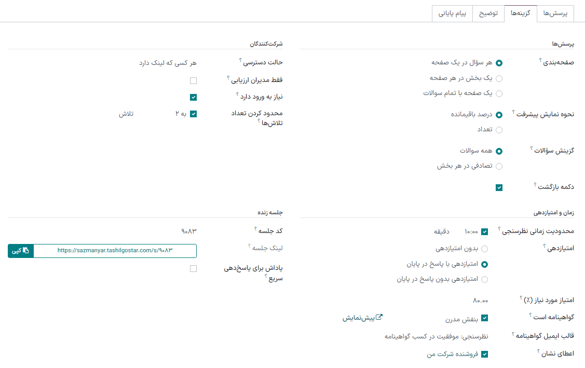Click help mark next to حالت دسترسی label

pyautogui.click(x=241, y=61)
